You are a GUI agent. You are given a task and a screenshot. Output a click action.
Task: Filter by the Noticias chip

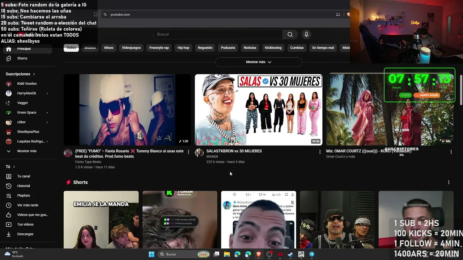click(250, 48)
